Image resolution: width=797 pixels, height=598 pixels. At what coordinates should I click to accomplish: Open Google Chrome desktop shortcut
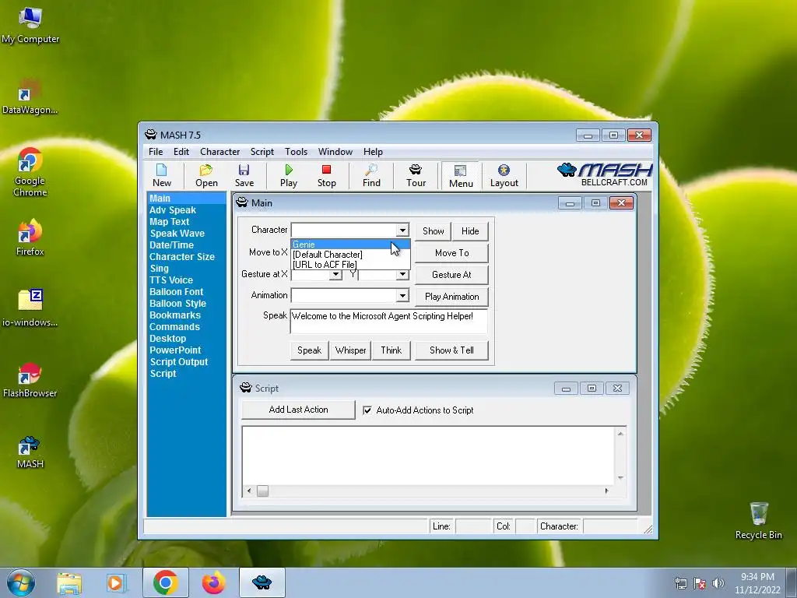point(30,172)
